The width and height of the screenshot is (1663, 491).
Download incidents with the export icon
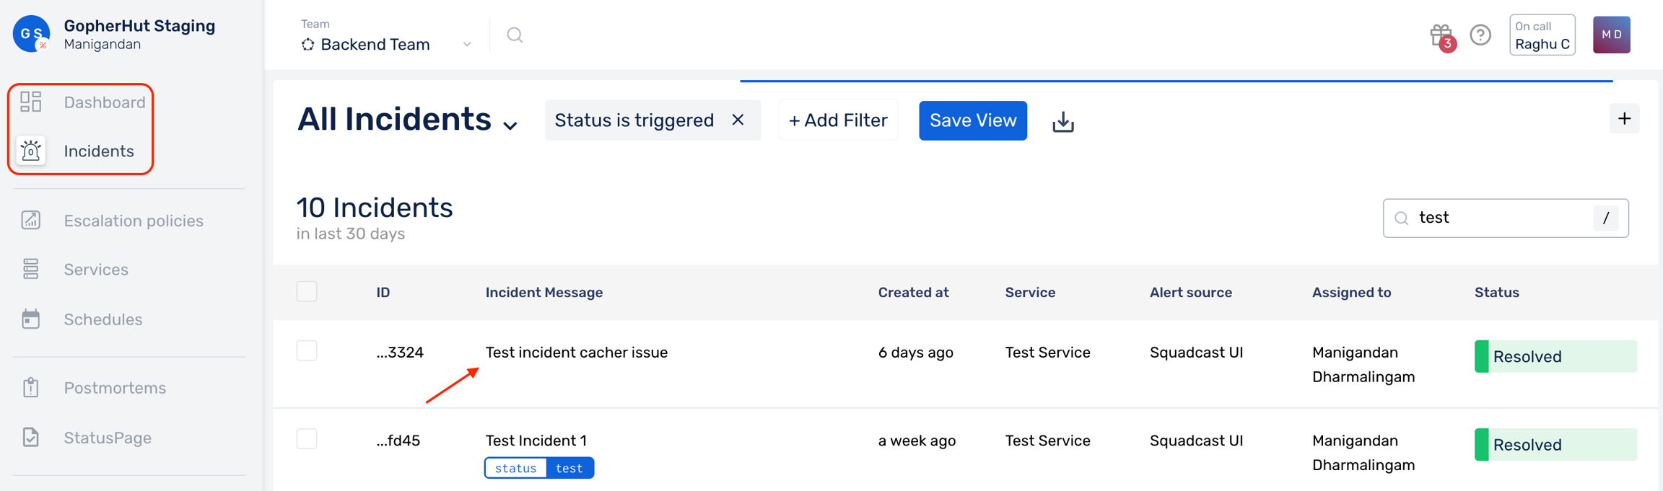(x=1062, y=121)
